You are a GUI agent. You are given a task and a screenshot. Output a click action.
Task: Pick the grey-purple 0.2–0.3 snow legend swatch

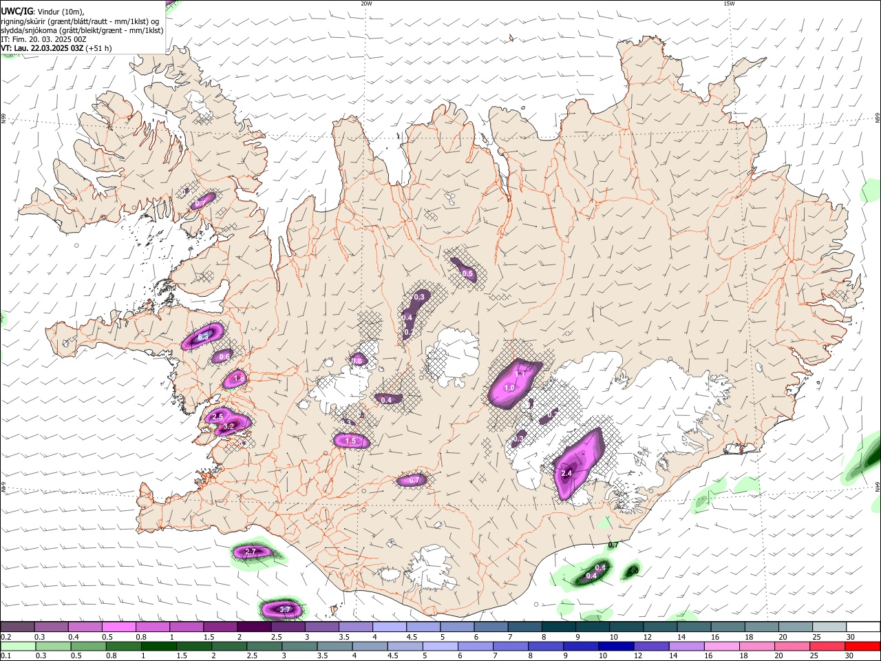point(18,627)
